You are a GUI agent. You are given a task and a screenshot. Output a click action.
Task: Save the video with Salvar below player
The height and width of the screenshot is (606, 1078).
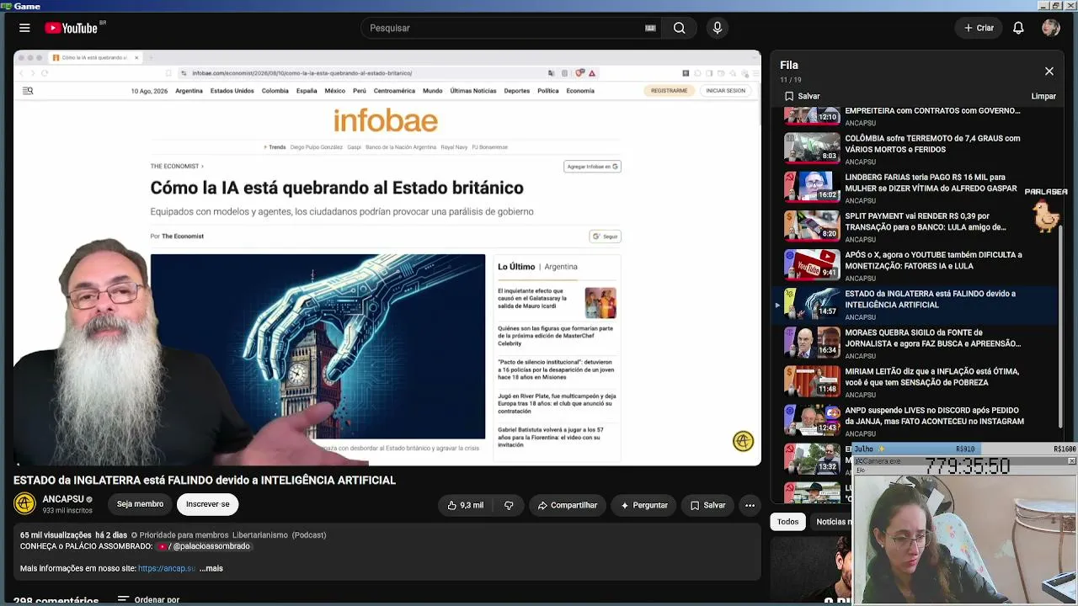pos(707,505)
